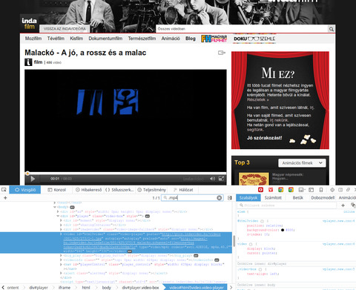The image size is (356, 290).
Task: Clear the .mp4 search field
Action: pos(219,198)
